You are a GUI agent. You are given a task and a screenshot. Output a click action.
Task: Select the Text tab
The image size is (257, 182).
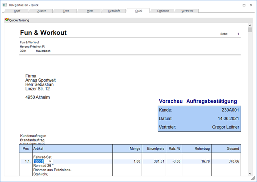pyautogui.click(x=66, y=11)
